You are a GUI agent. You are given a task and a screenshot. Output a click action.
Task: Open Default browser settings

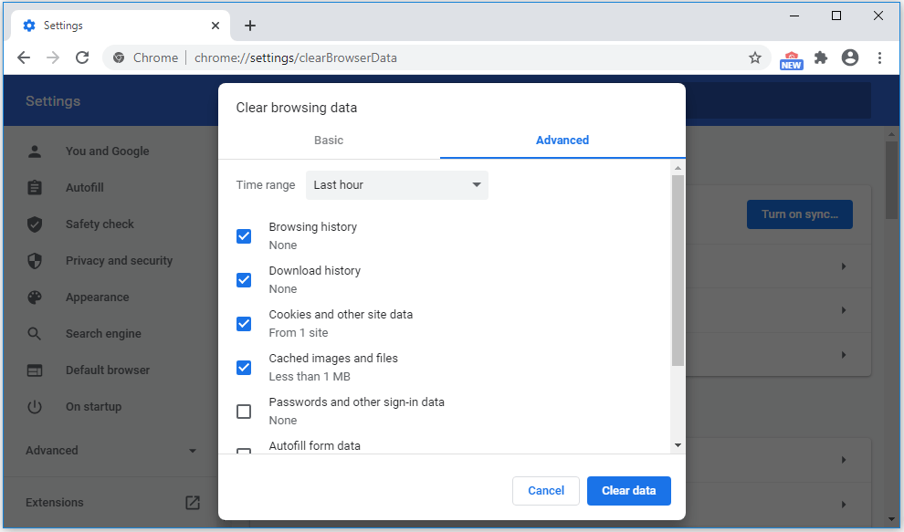[x=108, y=370]
